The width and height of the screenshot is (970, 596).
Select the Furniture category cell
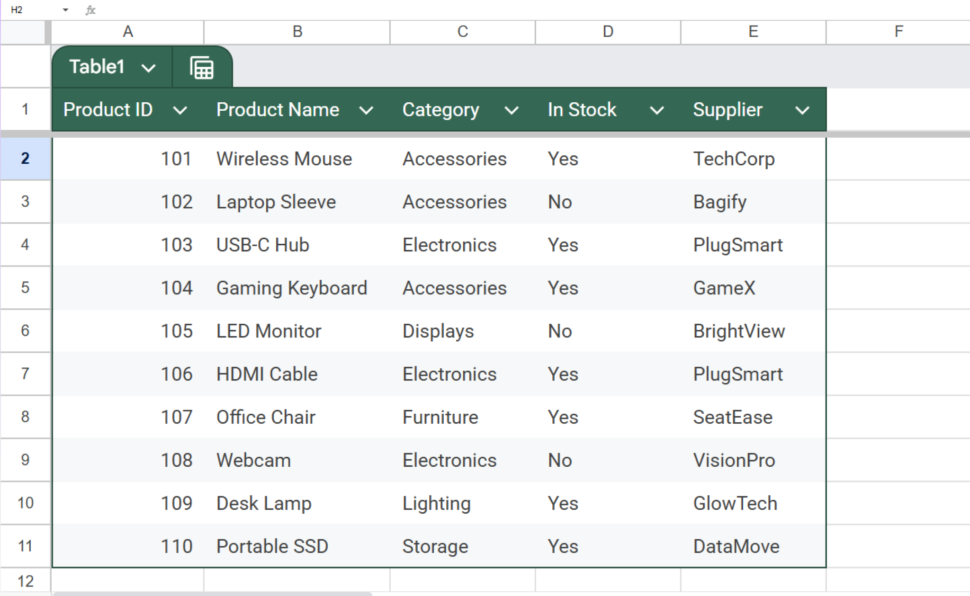(x=440, y=417)
